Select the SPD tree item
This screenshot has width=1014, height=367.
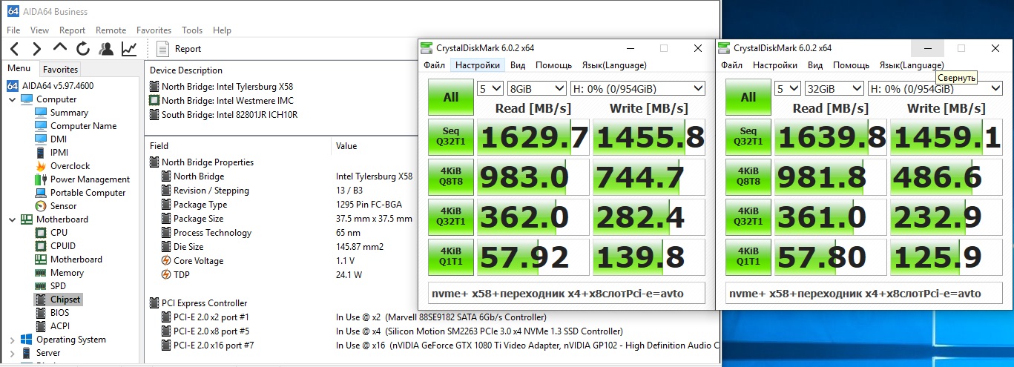point(58,286)
